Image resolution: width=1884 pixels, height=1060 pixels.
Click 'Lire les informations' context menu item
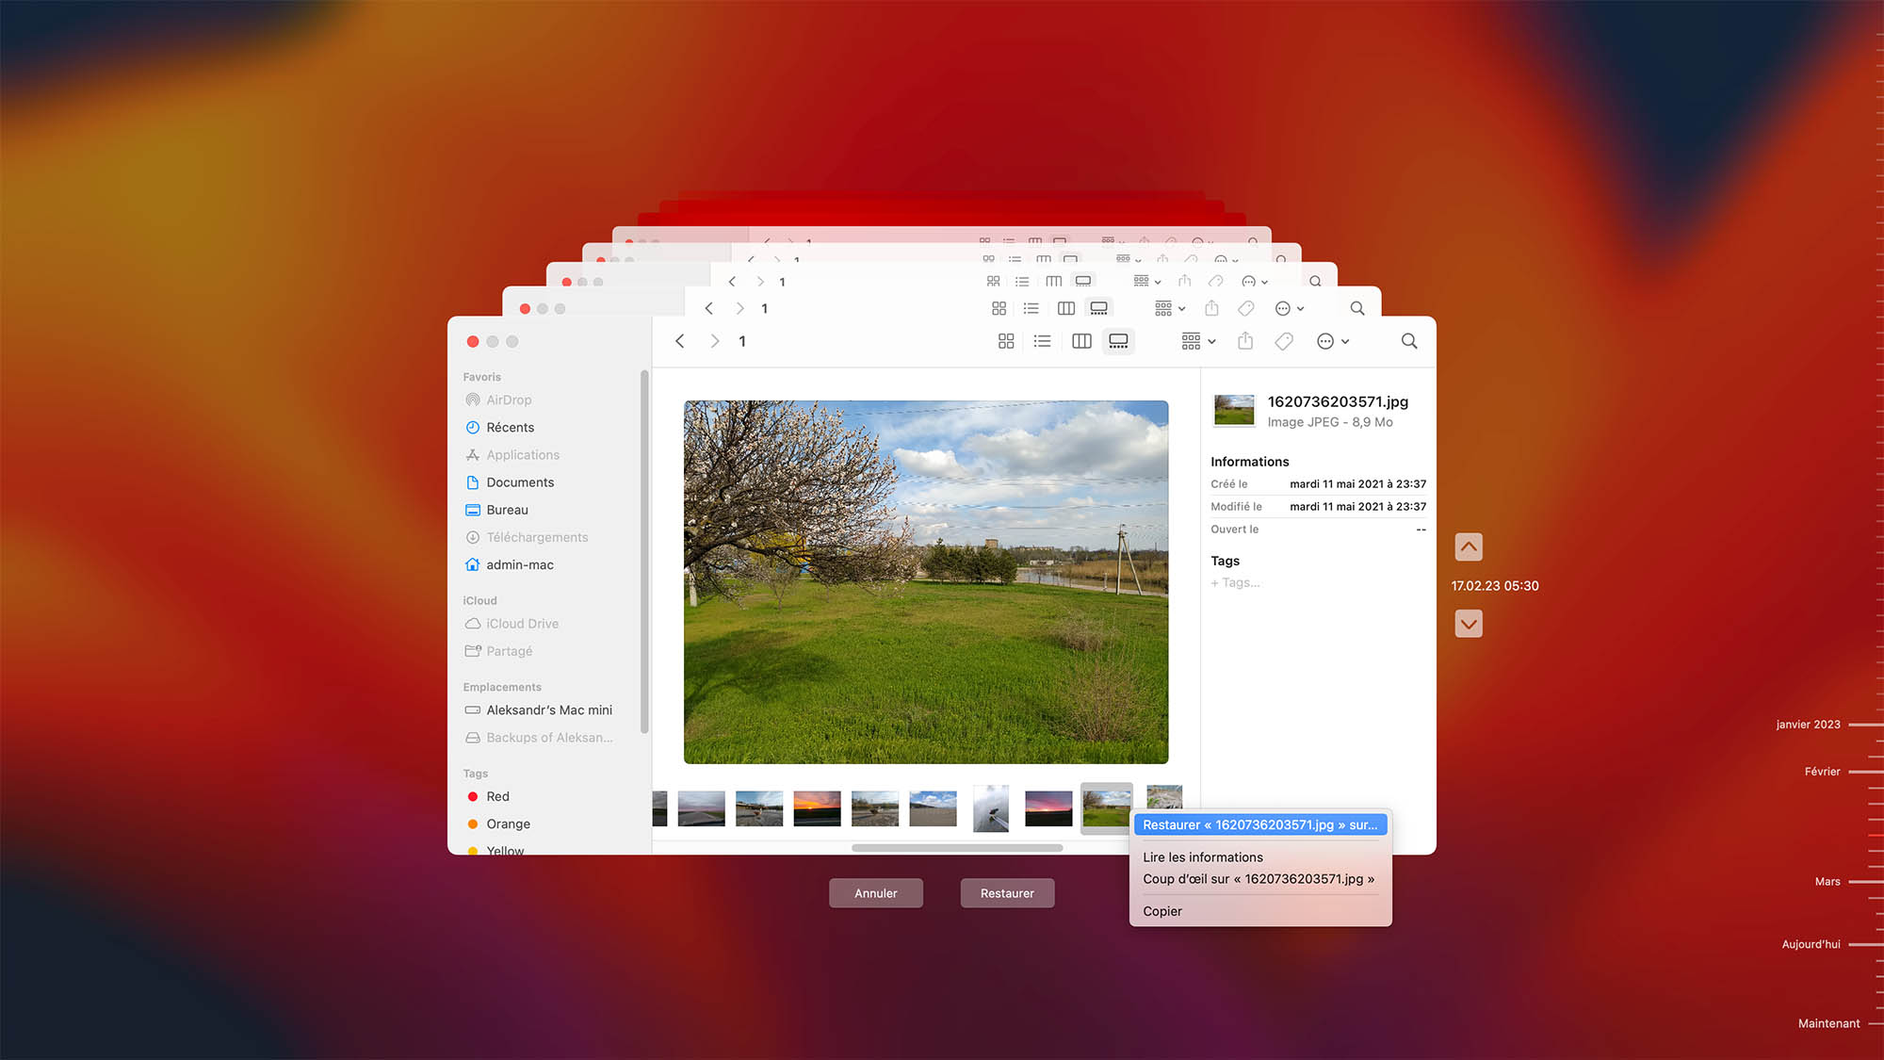coord(1202,856)
